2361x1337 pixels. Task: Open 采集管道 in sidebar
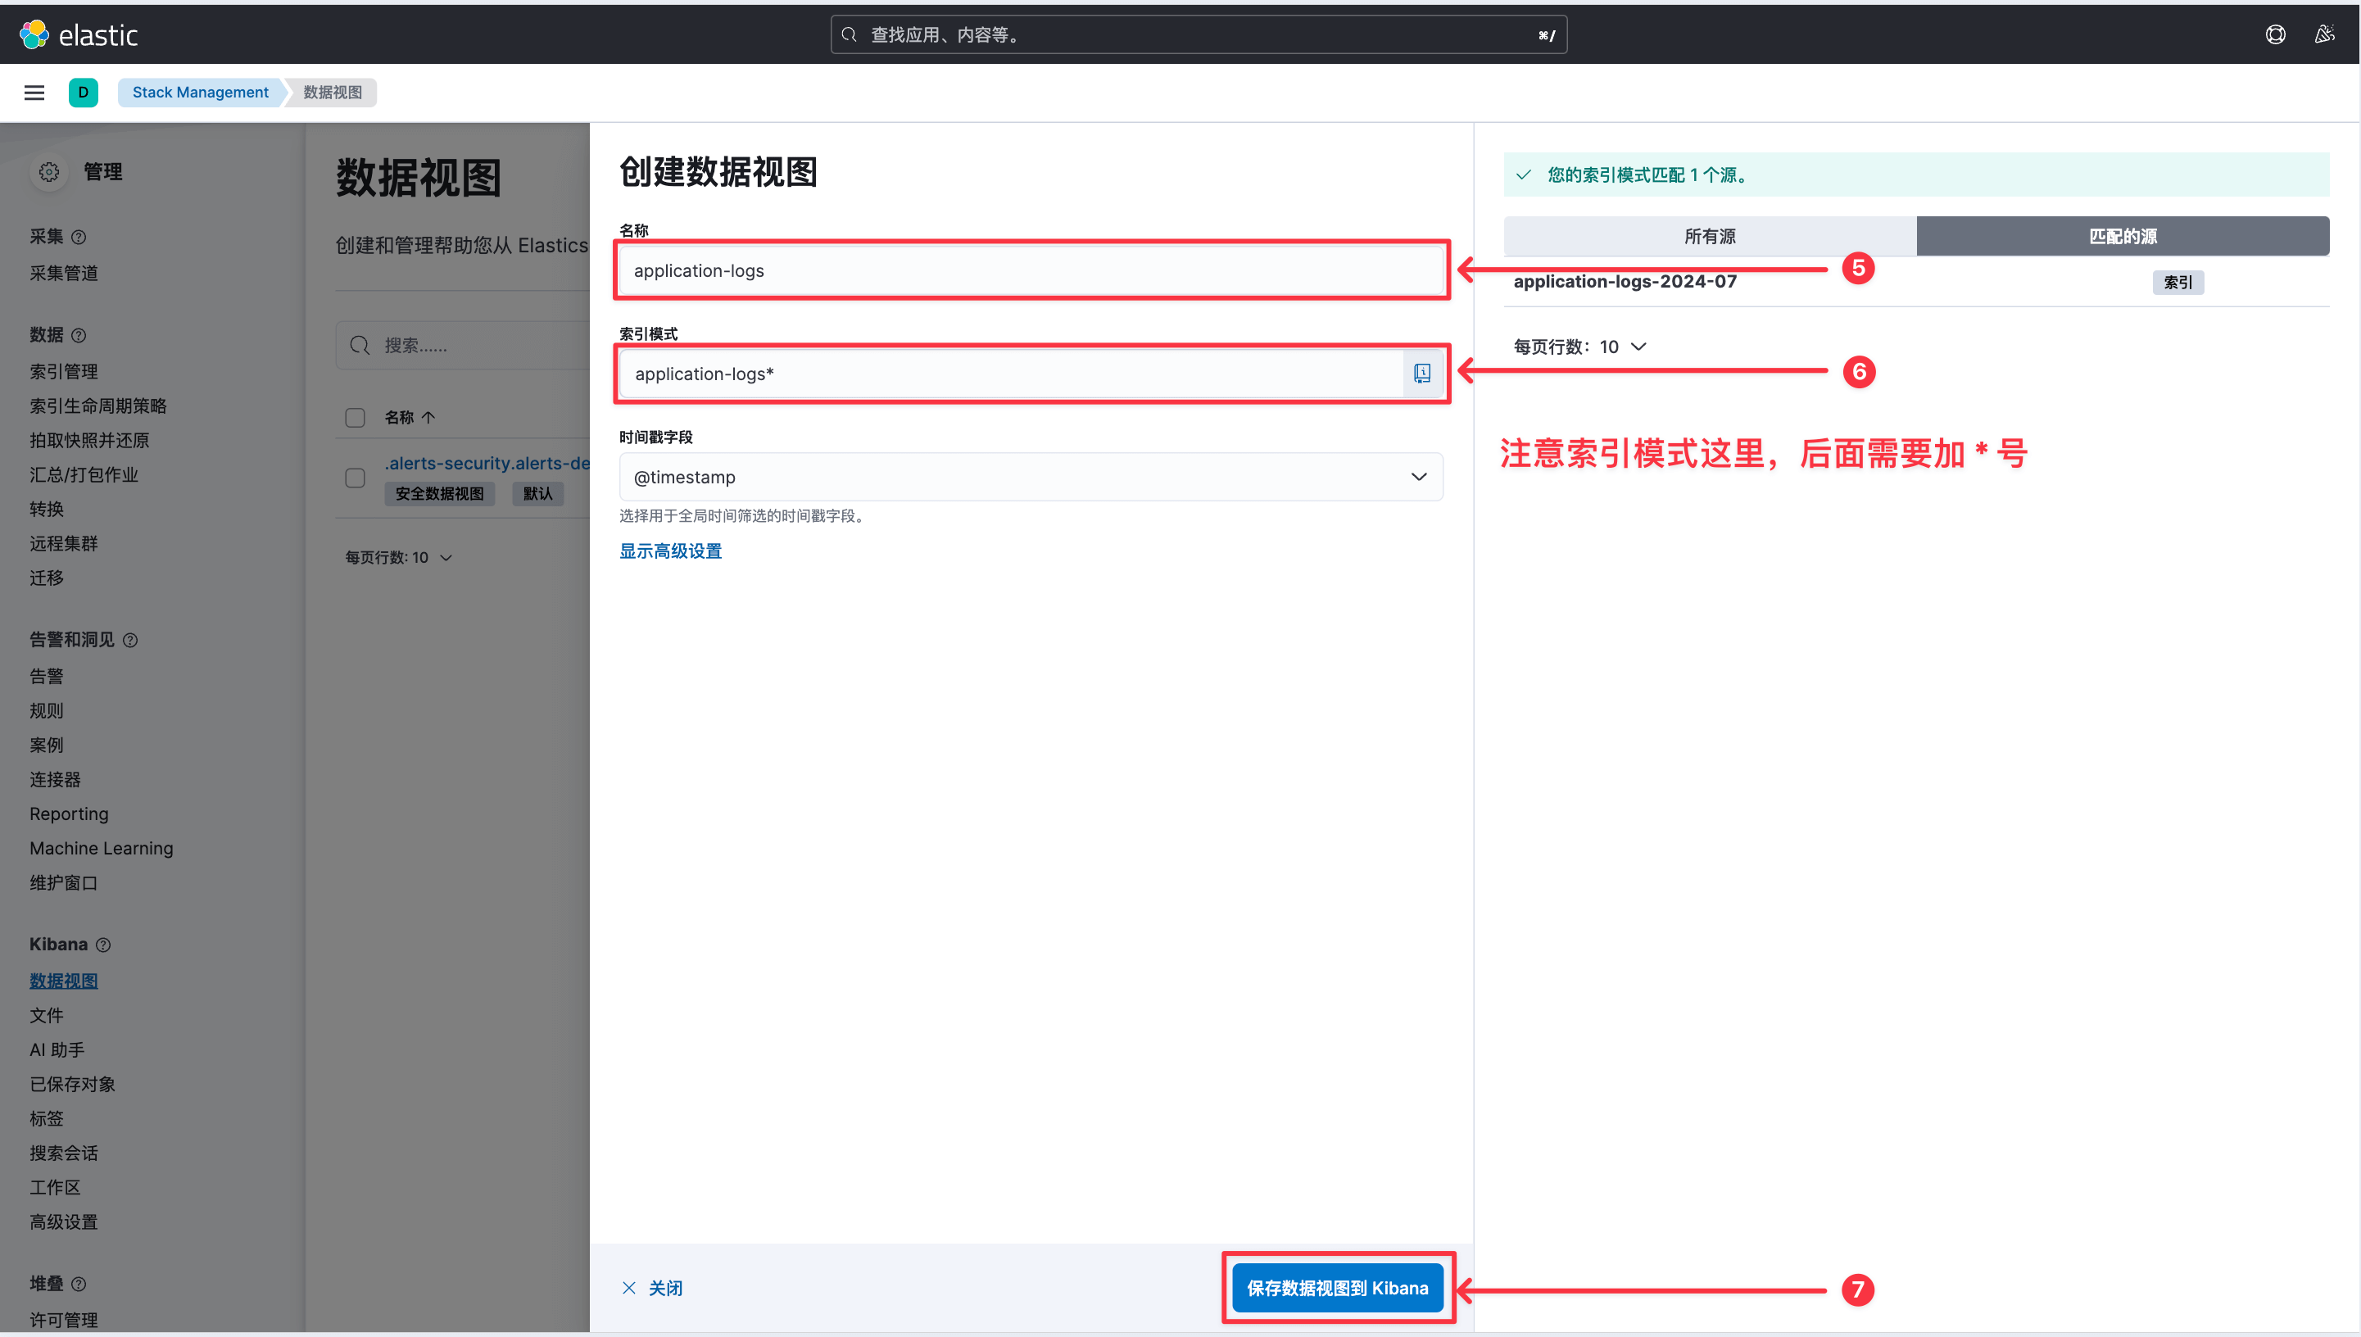tap(63, 273)
